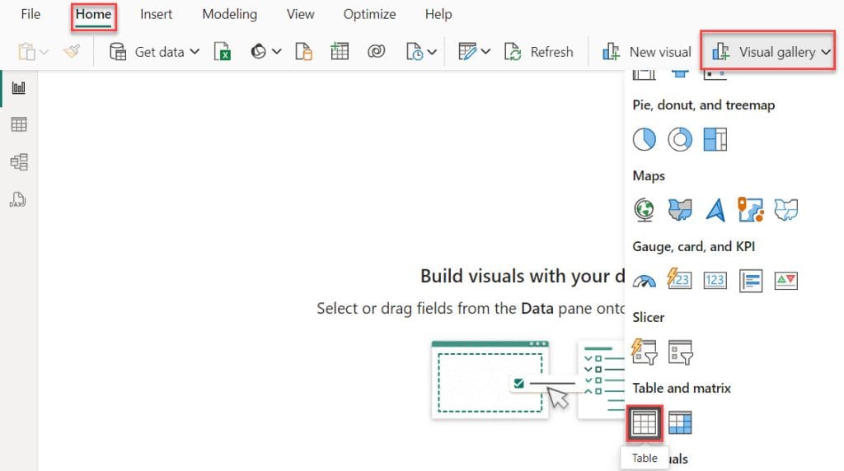This screenshot has height=471, width=844.
Task: Insert the new Slicer with lightning bolt
Action: 645,352
